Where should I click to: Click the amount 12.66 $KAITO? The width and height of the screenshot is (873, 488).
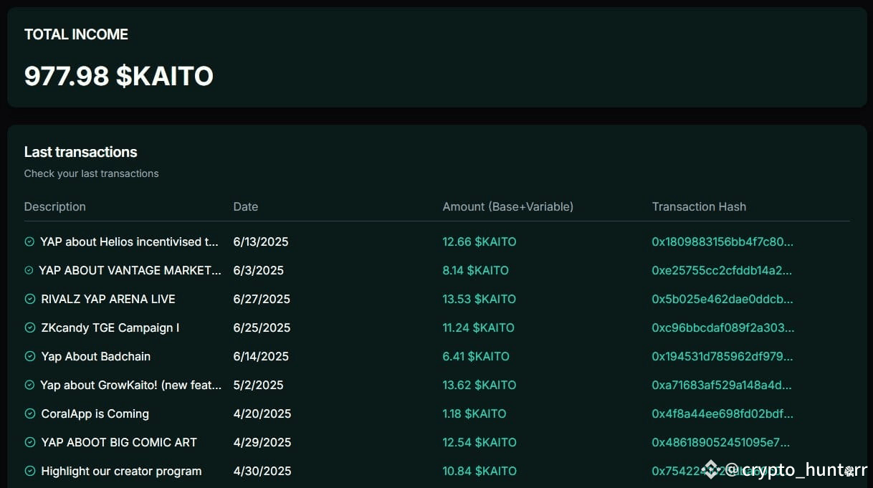point(480,242)
